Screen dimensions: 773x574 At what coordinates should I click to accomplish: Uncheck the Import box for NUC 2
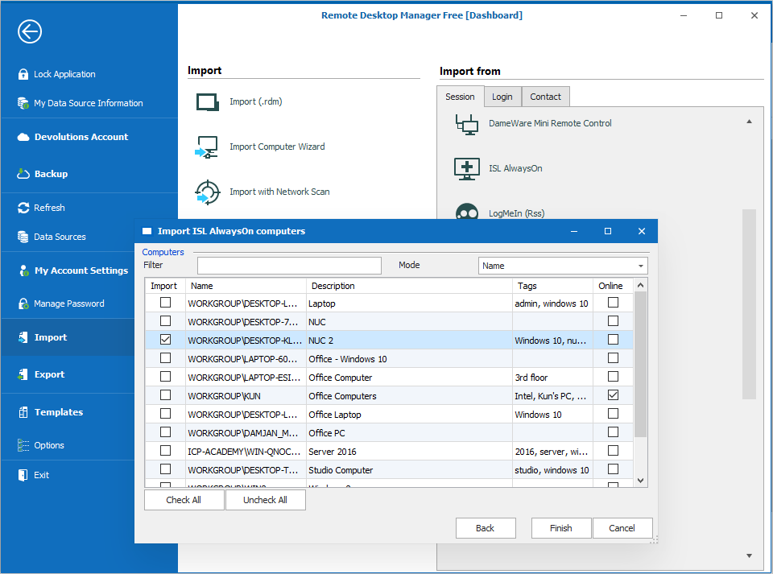165,340
